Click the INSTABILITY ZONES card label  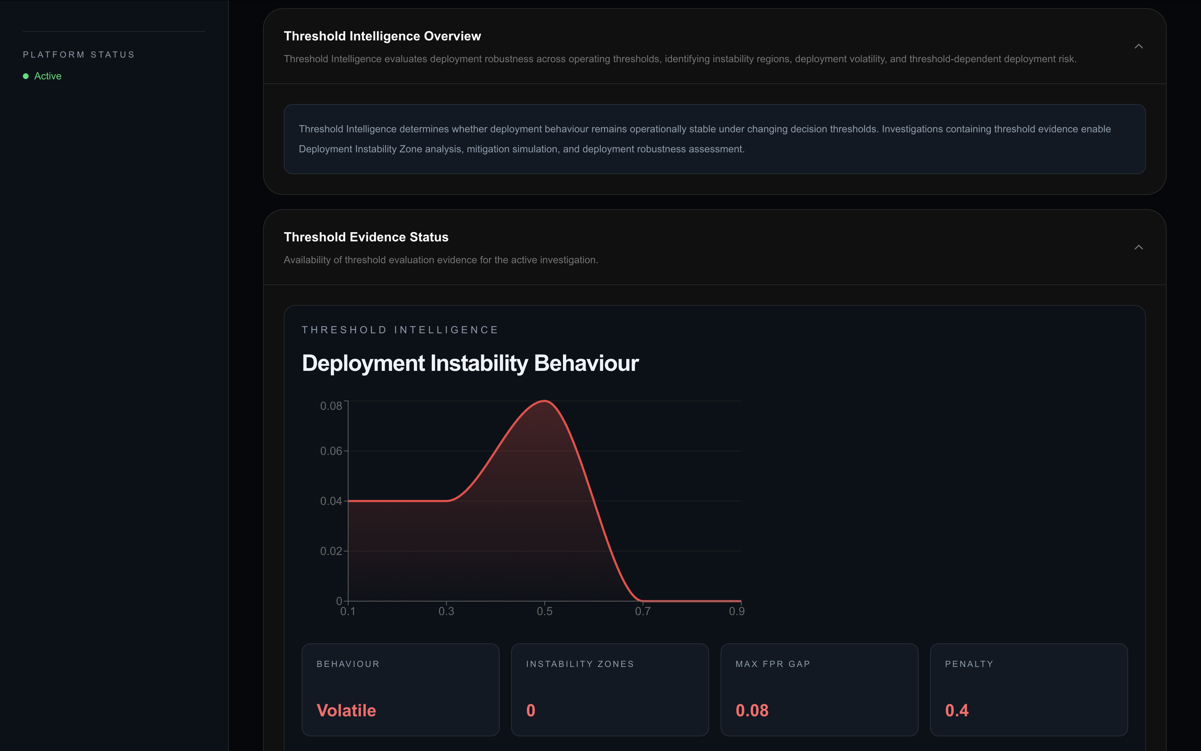point(580,664)
